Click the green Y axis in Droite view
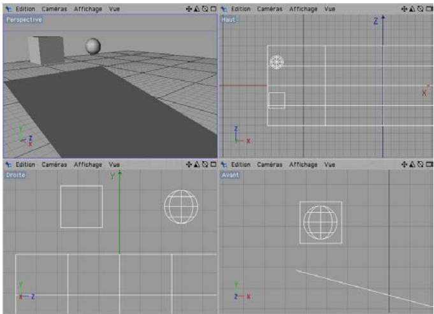 click(120, 213)
